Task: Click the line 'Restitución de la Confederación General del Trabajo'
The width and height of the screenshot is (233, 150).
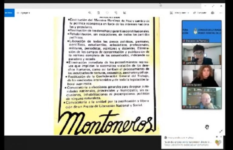Action: 108,76
